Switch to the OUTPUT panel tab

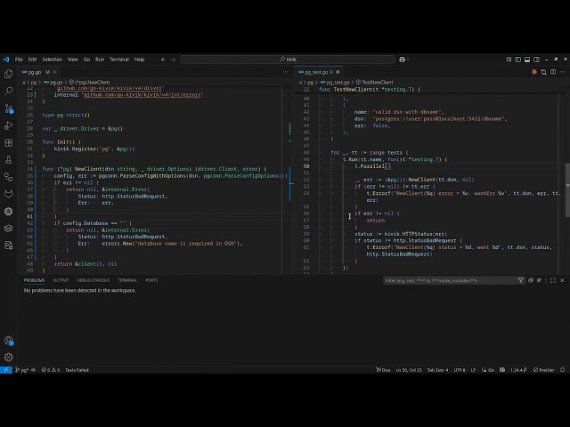[x=61, y=280]
